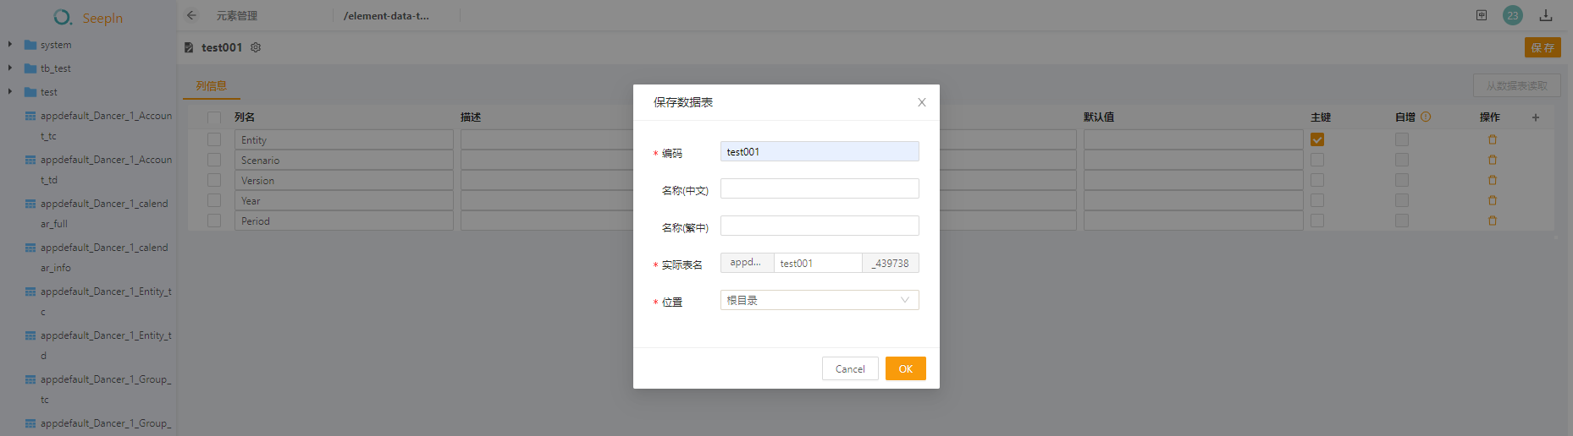
Task: Click the Version column name field
Action: coord(344,180)
